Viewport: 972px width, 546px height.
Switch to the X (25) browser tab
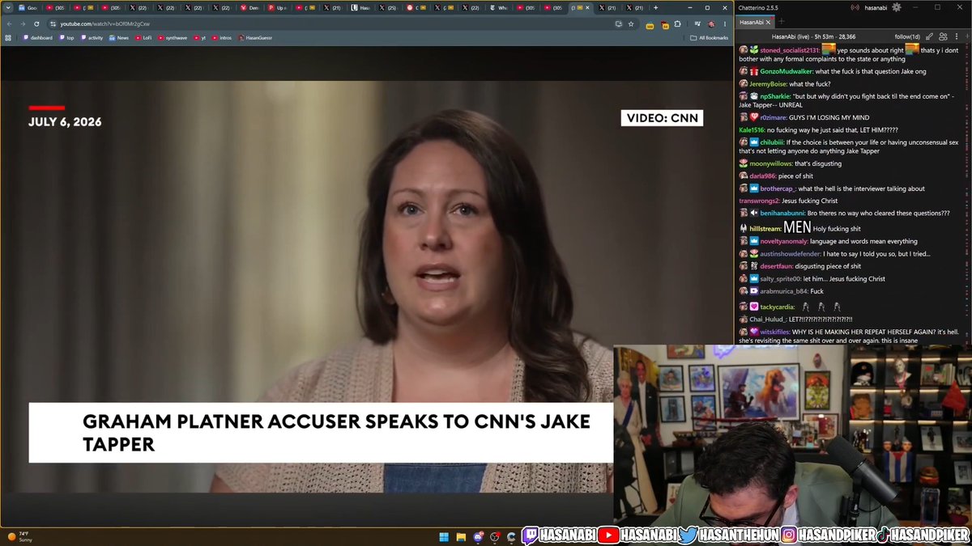(x=387, y=7)
